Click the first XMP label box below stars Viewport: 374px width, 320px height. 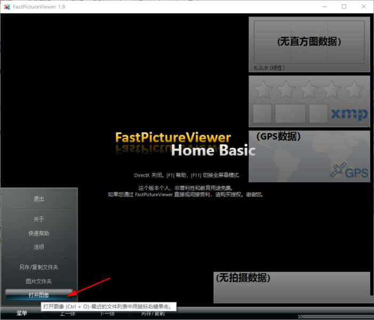[262, 114]
